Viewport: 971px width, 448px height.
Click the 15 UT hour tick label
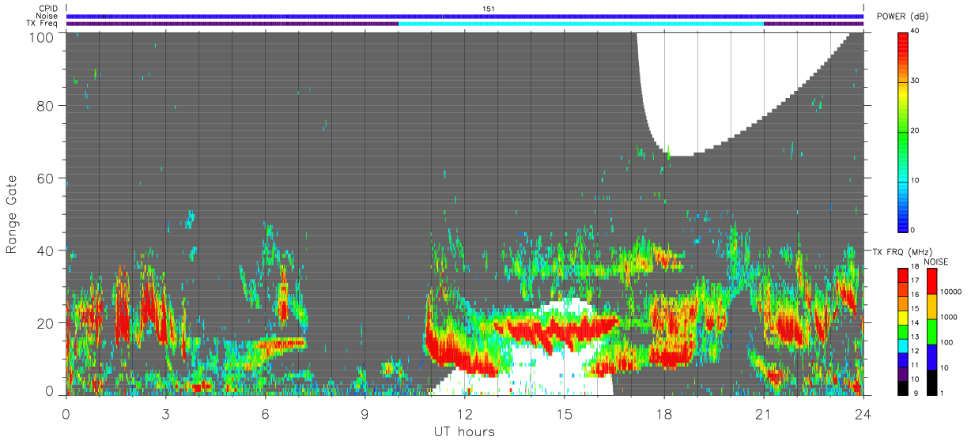click(564, 412)
